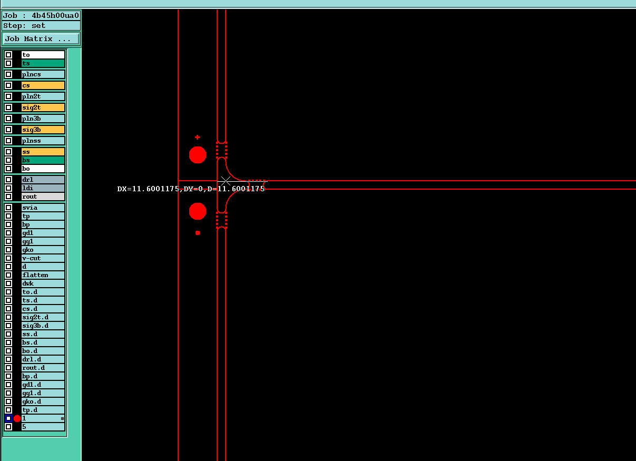Pick the plnss layer entry
This screenshot has width=636, height=461.
coord(43,141)
